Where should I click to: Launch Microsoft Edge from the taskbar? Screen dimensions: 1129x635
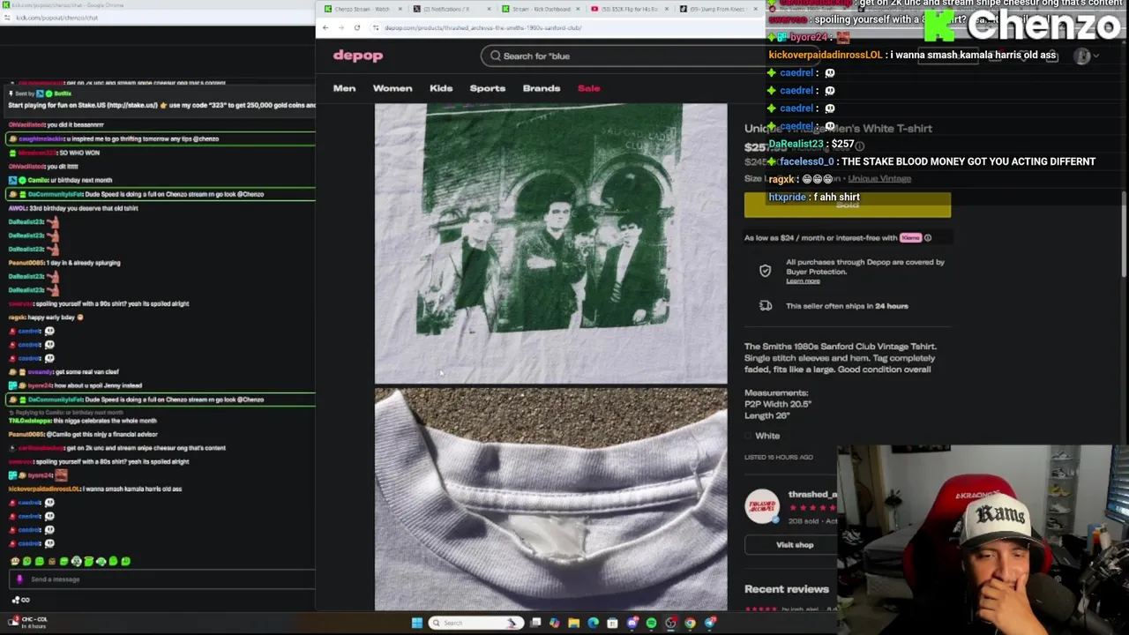(x=593, y=623)
